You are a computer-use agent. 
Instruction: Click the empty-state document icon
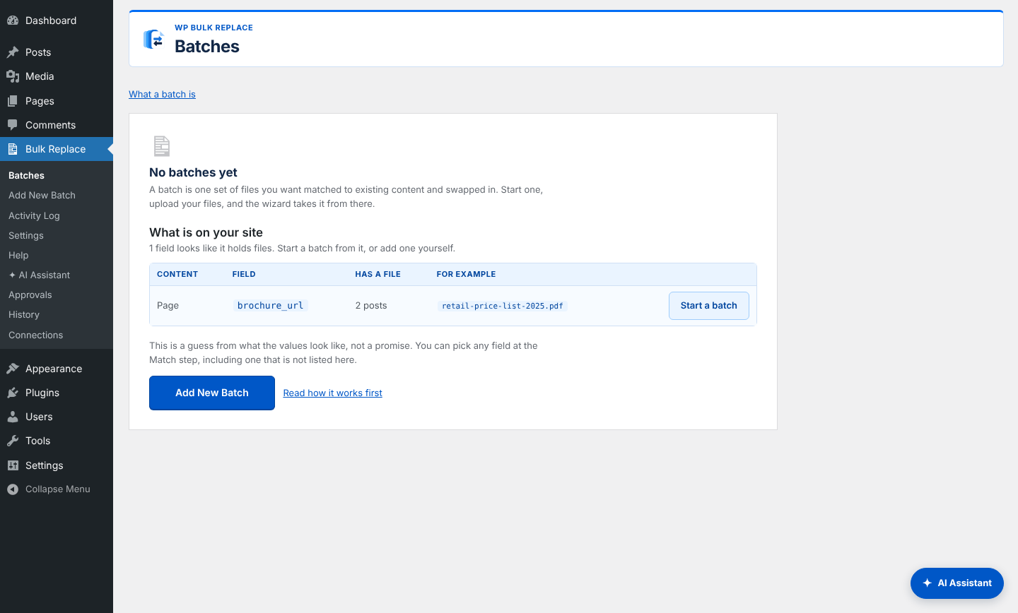[x=162, y=146]
